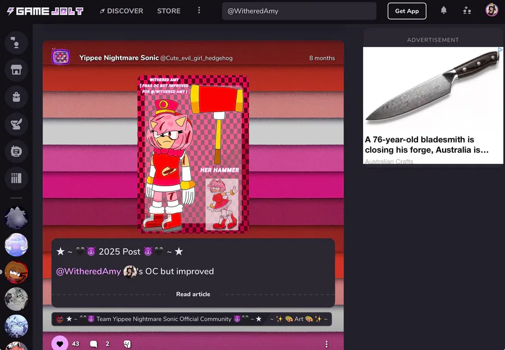Open the Game Jolt logo home link

click(45, 11)
